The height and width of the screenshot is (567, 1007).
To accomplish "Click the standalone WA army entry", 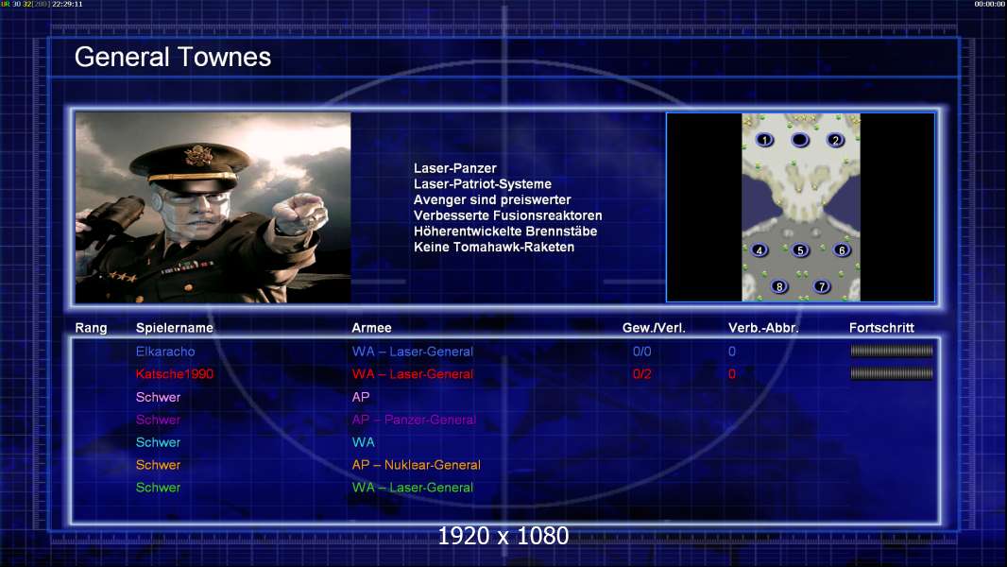I will click(x=363, y=442).
